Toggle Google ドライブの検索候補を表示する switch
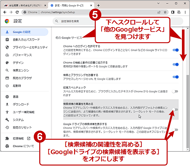Image resolution: width=190 pixels, height=167 pixels. click(175, 130)
